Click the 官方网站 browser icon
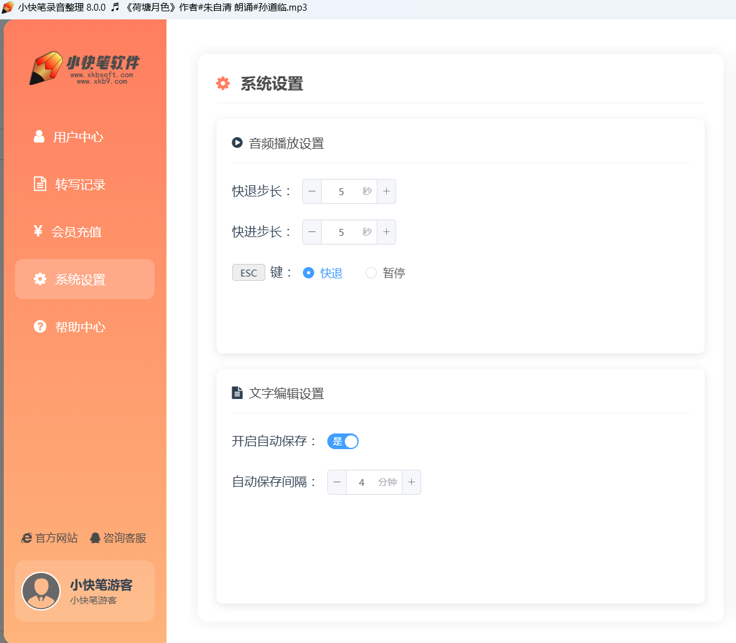The width and height of the screenshot is (736, 643). click(x=27, y=538)
